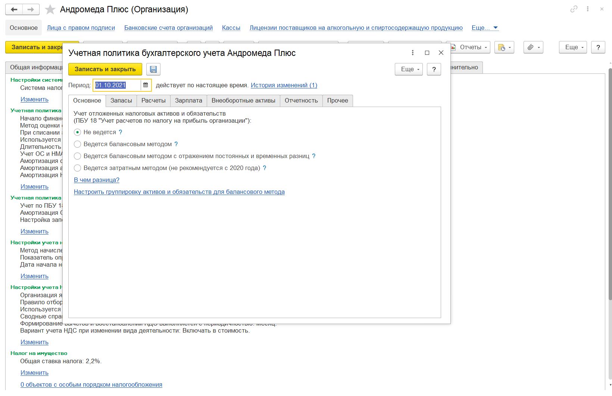
Task: Select 'Ведется затратным методом' radio button
Action: click(78, 168)
